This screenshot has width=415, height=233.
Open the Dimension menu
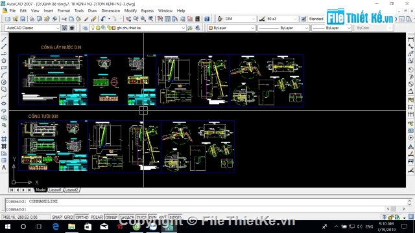[111, 11]
